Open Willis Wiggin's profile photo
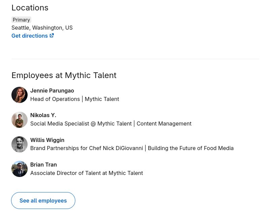Screen dimensions: 265x215 pos(20,144)
